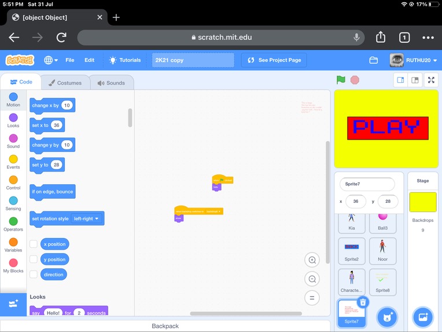
Task: Open the Backpack panel
Action: 165,326
